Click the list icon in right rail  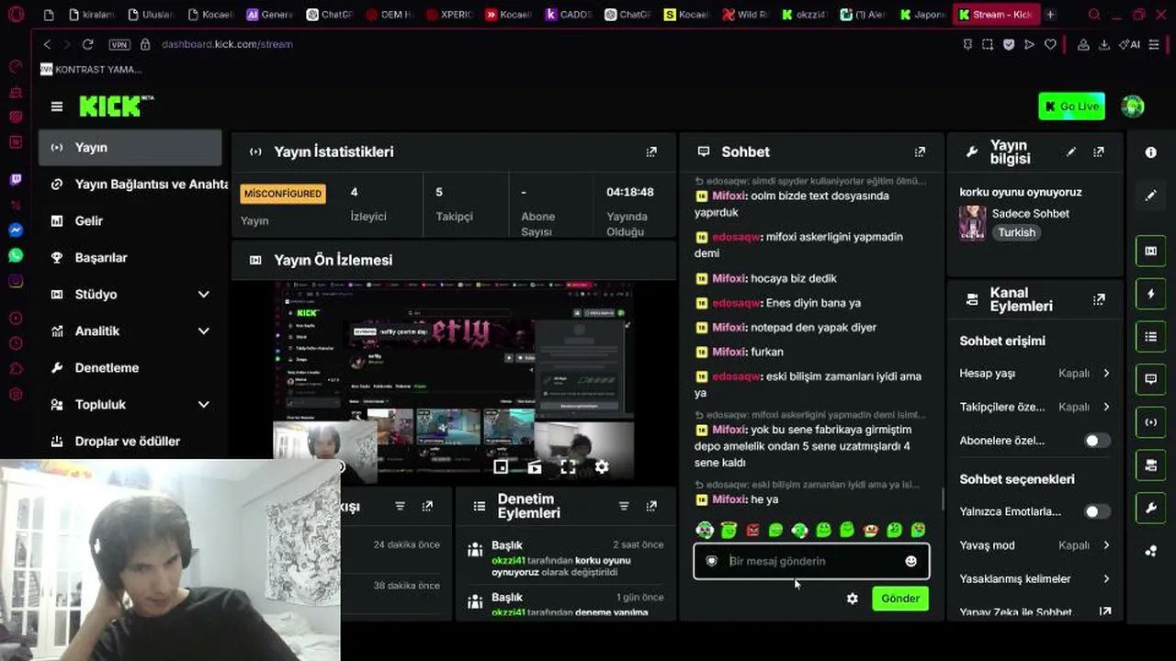click(x=1151, y=337)
